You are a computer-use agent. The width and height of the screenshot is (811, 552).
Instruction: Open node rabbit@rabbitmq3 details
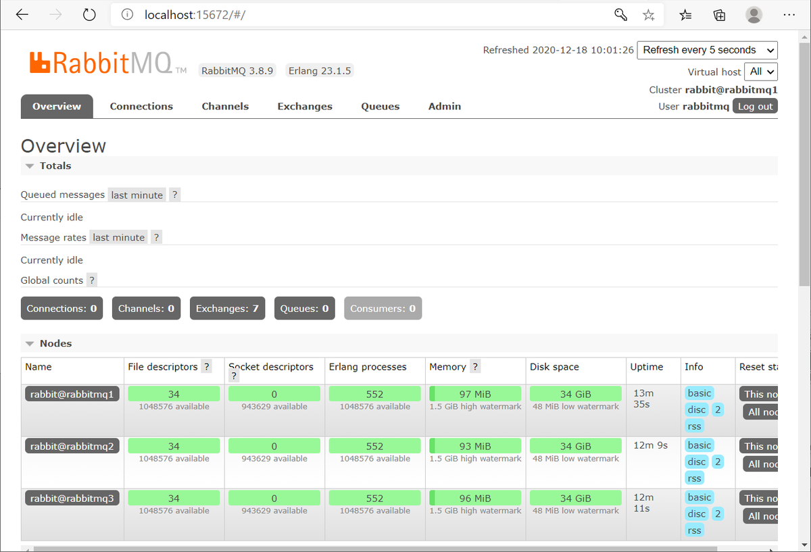tap(72, 498)
